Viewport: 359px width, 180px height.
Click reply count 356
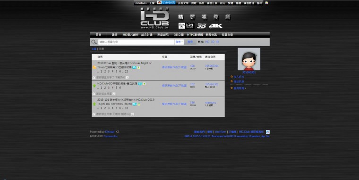192,103
